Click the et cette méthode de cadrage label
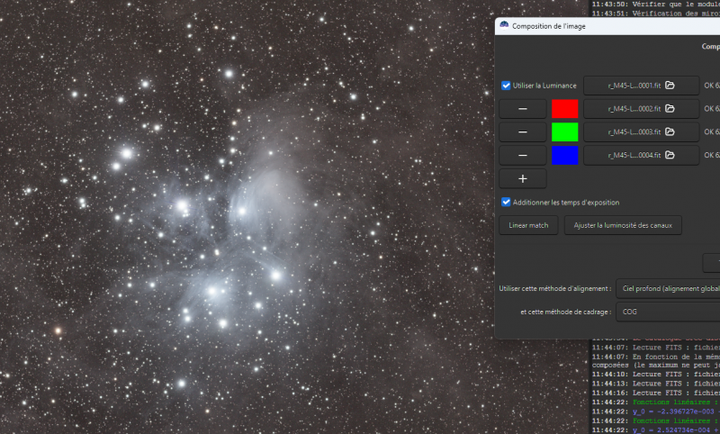This screenshot has height=434, width=720. [x=566, y=312]
